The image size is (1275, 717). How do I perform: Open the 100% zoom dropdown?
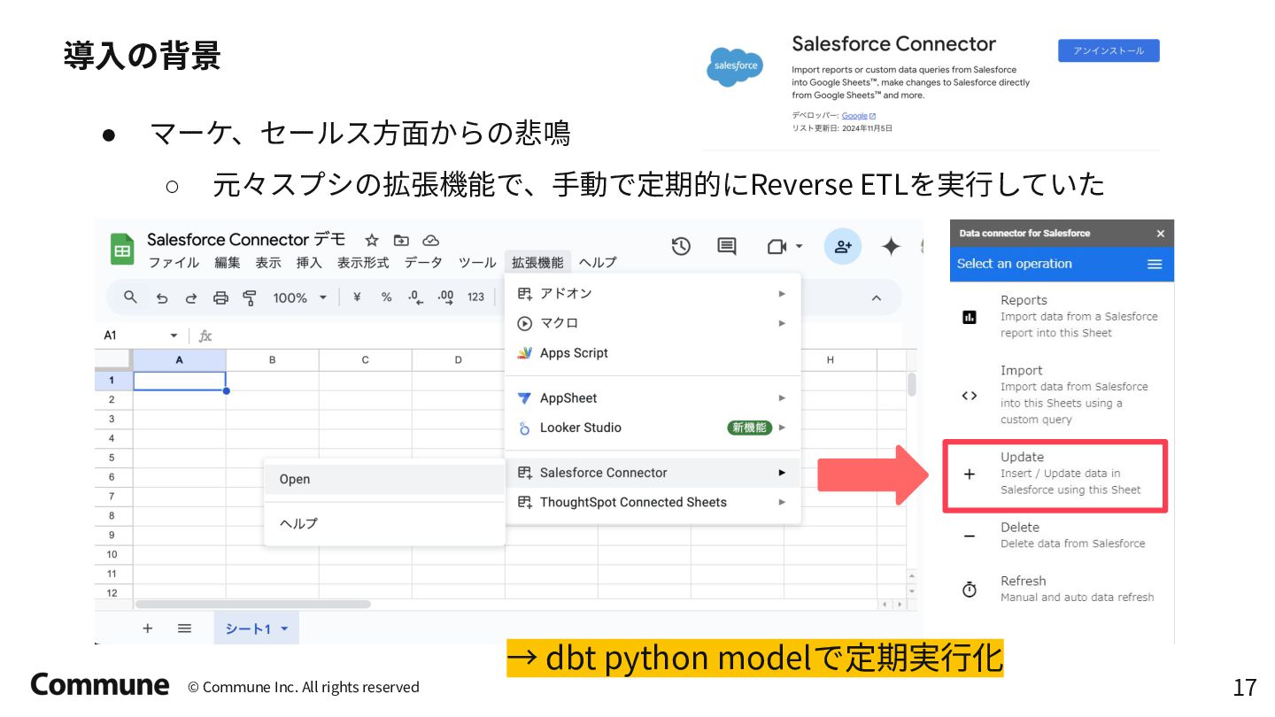pyautogui.click(x=299, y=298)
